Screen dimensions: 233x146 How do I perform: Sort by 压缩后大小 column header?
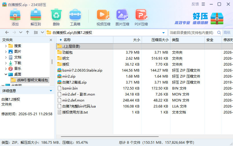click(156, 40)
